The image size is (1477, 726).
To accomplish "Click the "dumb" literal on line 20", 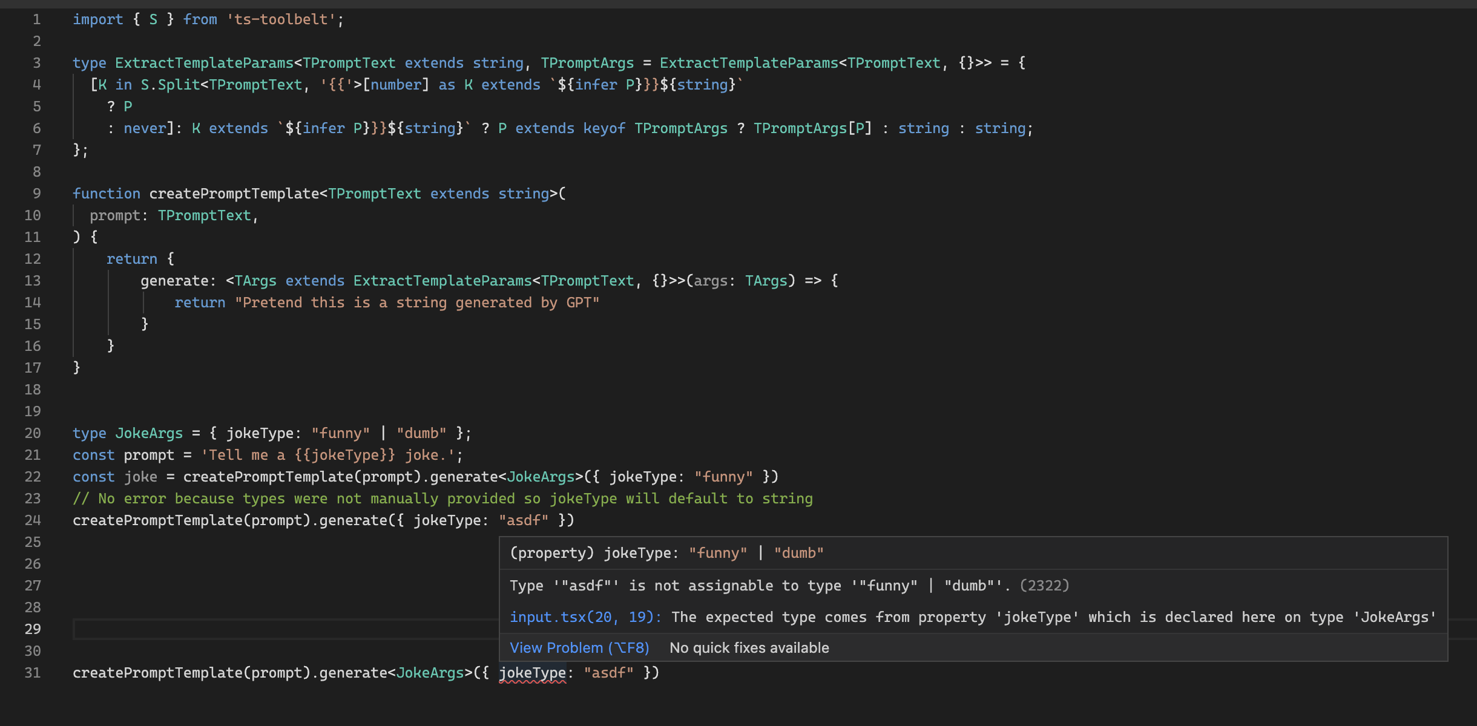I will pos(421,433).
